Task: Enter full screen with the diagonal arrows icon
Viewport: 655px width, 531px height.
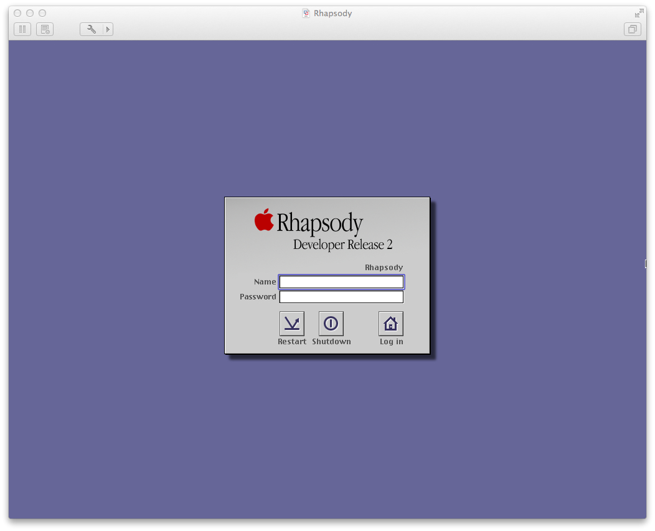Action: click(639, 13)
